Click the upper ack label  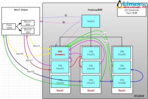104,34
